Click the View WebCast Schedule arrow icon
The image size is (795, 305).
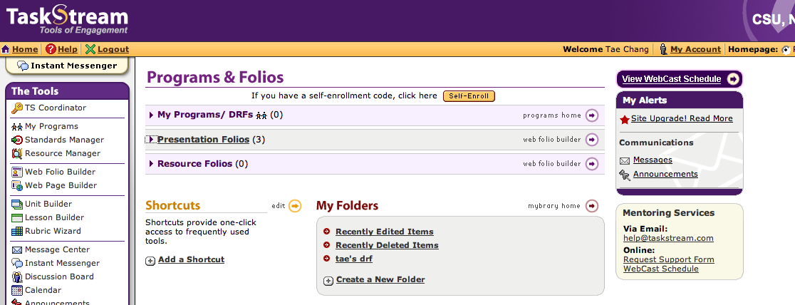point(732,78)
